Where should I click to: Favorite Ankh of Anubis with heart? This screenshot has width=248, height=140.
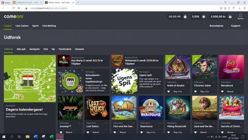click(169, 91)
